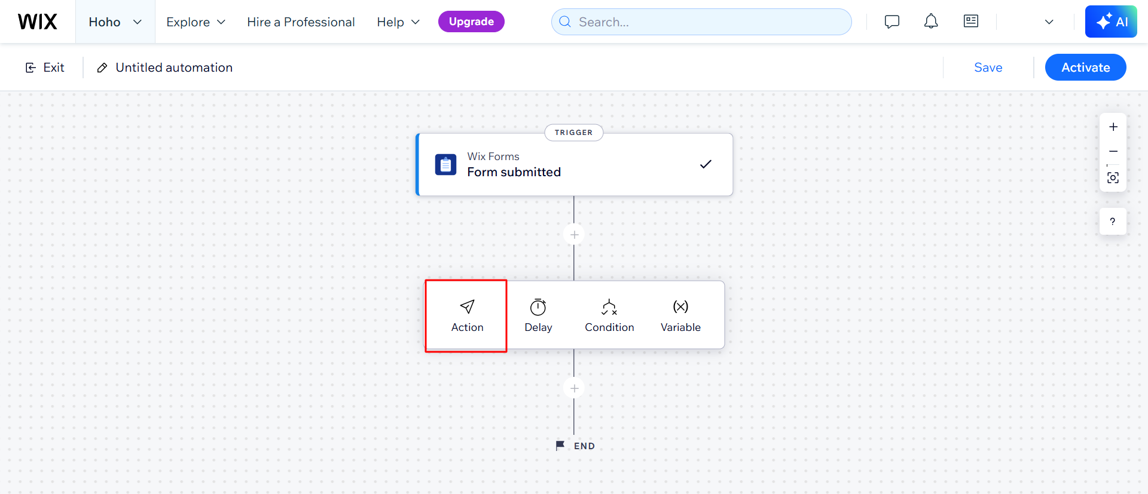Zoom in on the canvas

(x=1113, y=127)
